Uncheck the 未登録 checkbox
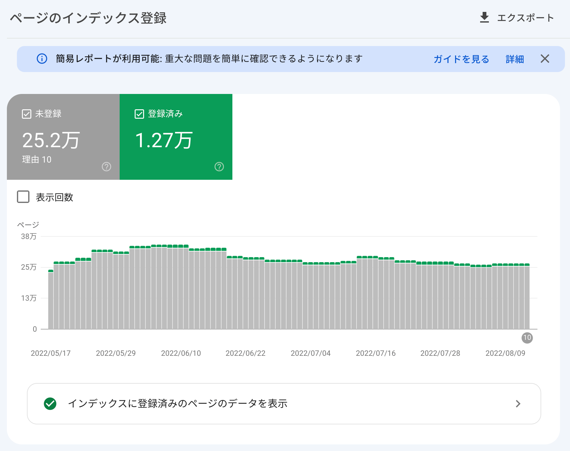 pyautogui.click(x=27, y=114)
